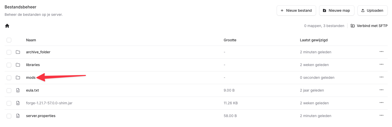Tick the checkbox for archive_folder

9,52
